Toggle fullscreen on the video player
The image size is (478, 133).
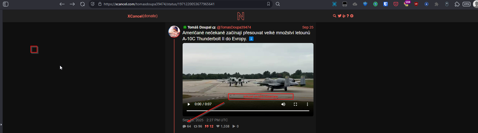tap(295, 104)
